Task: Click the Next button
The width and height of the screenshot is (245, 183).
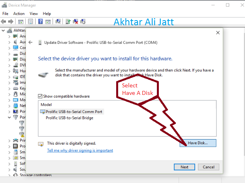Action: (x=185, y=167)
